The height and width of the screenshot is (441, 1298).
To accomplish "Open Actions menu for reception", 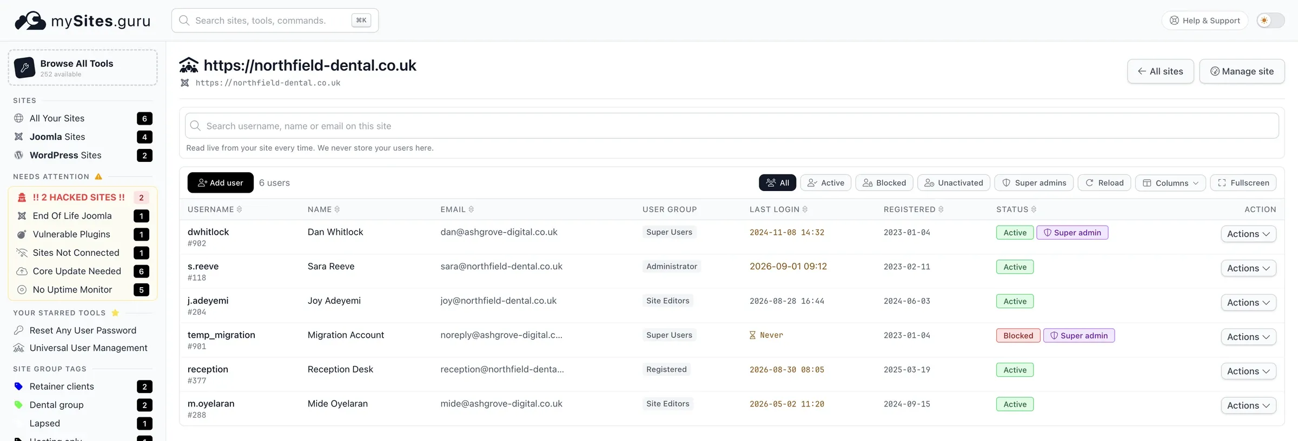I will [x=1248, y=371].
